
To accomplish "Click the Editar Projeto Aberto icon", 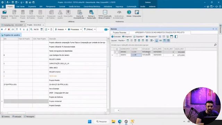I will coord(14,14).
